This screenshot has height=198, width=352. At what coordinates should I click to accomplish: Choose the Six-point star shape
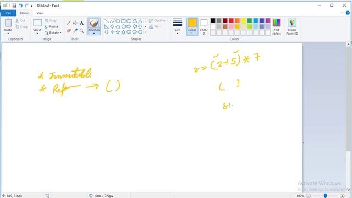pyautogui.click(x=123, y=32)
